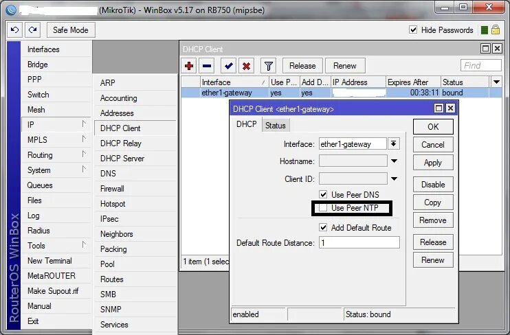Open Make Supout.rif menu item
The height and width of the screenshot is (335, 510).
pos(56,291)
